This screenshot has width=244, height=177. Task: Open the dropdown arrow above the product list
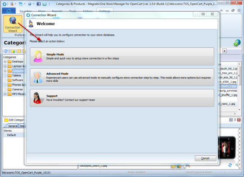click(225, 51)
